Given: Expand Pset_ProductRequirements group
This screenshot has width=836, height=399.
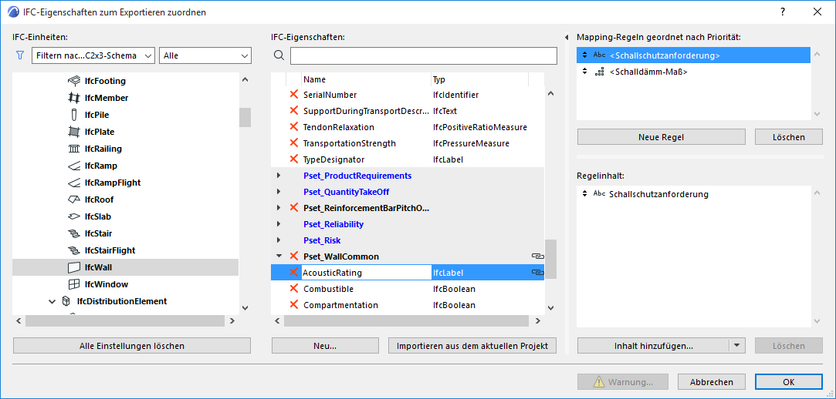Looking at the screenshot, I should (279, 176).
